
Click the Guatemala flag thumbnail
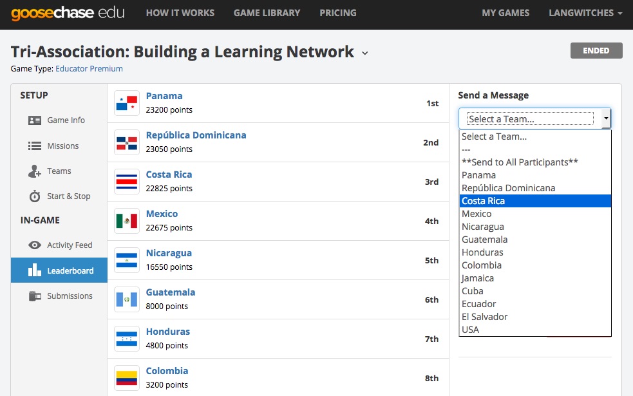pyautogui.click(x=127, y=299)
